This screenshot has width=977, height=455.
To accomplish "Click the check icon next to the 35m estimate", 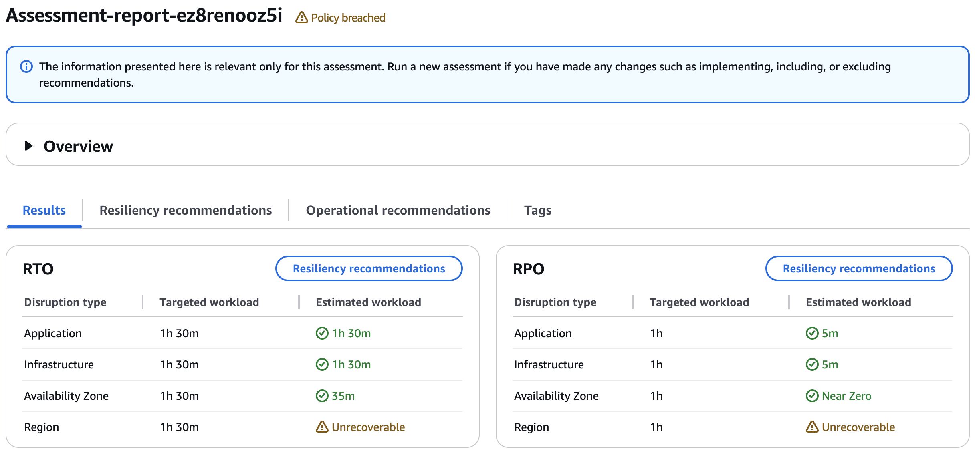I will (x=322, y=395).
